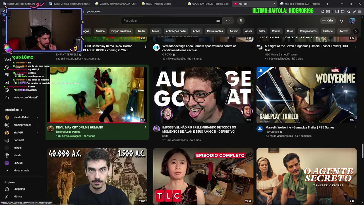Open DEVIL MAY CRY OFILME HUMANO title
Screen dimensions: 364x205
(80, 128)
